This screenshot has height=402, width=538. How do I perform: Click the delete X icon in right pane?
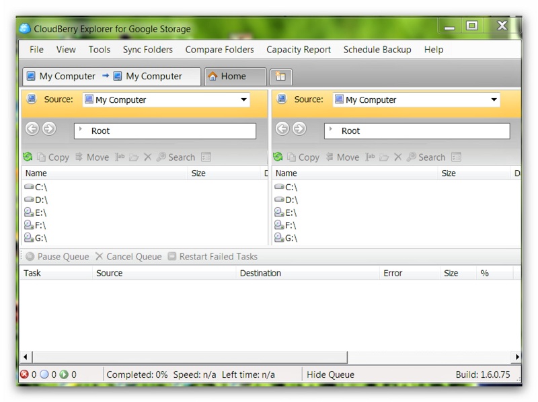[x=397, y=157]
